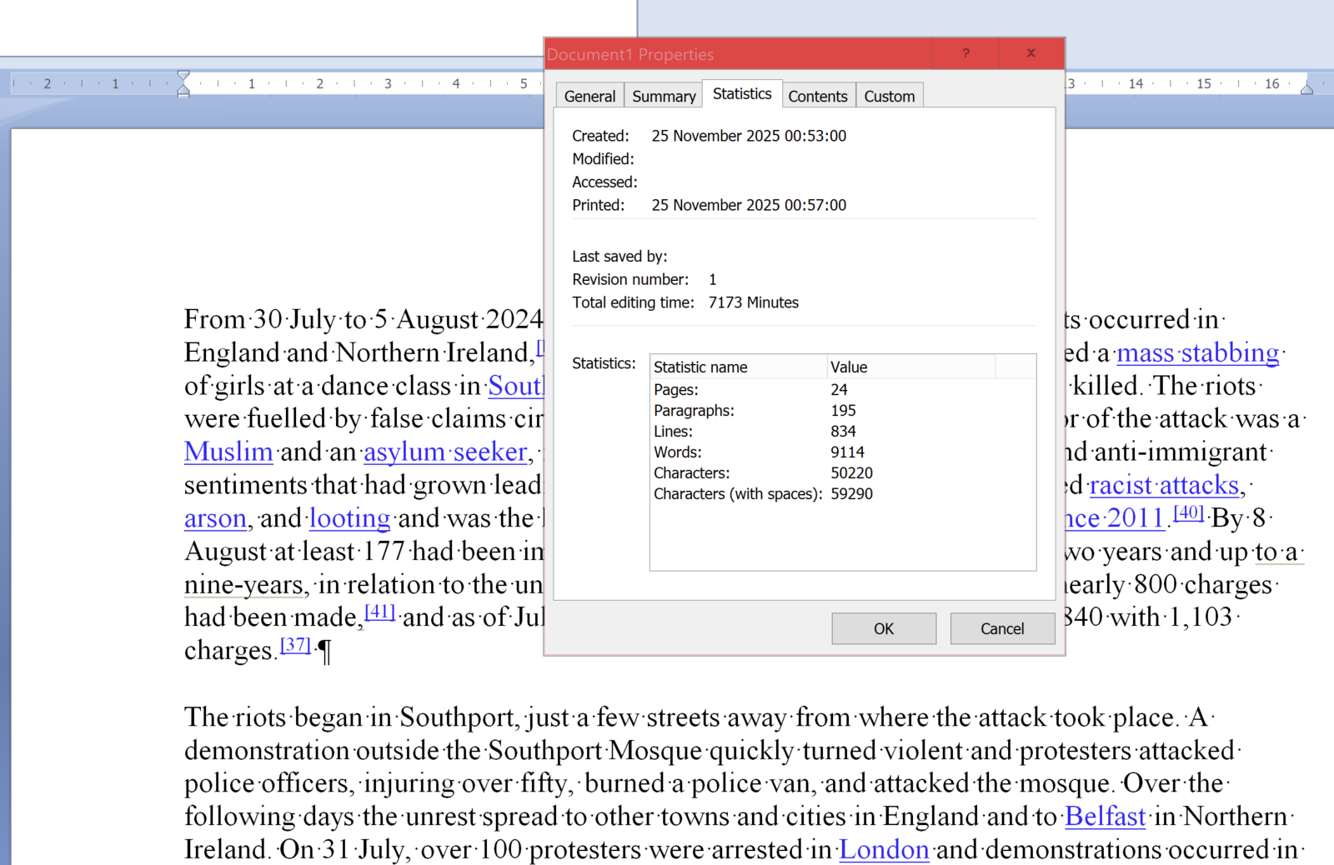Click the 'Value' column header
Viewport: 1334px width, 865px height.
click(909, 367)
